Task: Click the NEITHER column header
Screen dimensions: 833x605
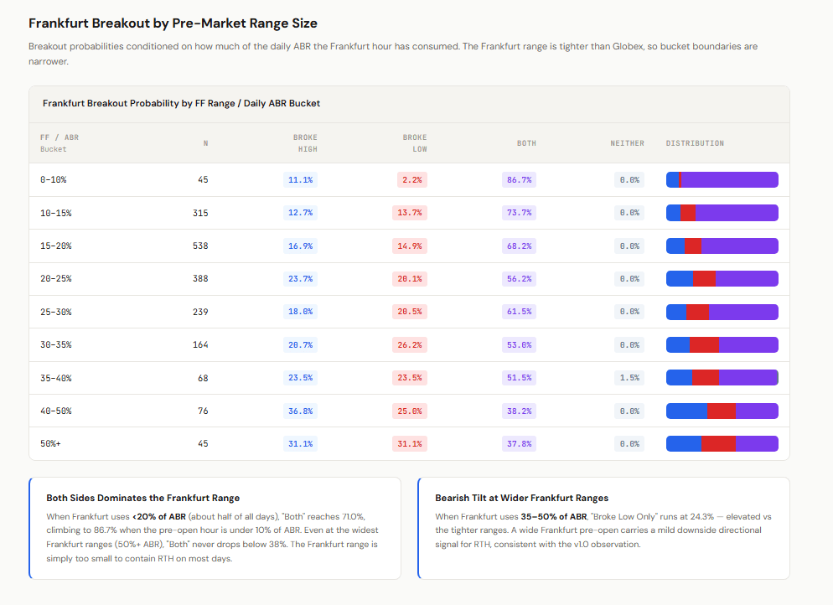Action: (x=627, y=143)
